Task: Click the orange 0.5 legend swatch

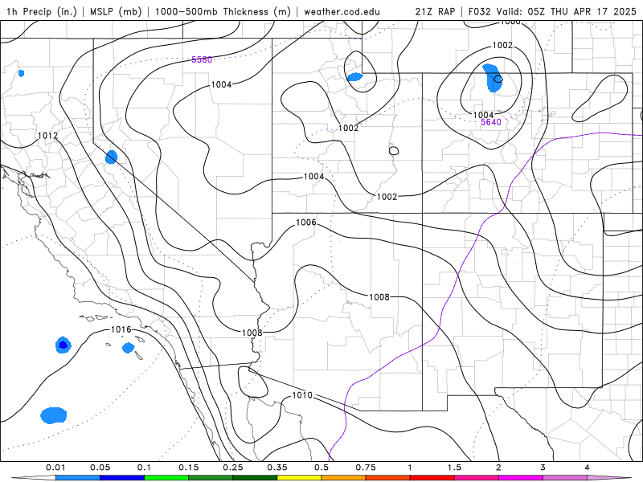Action: coord(344,478)
